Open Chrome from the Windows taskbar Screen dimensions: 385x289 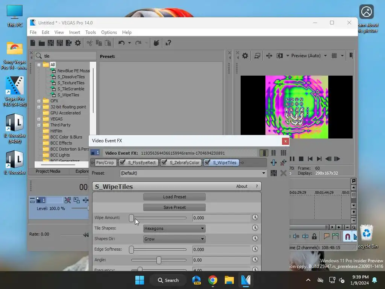click(x=213, y=280)
